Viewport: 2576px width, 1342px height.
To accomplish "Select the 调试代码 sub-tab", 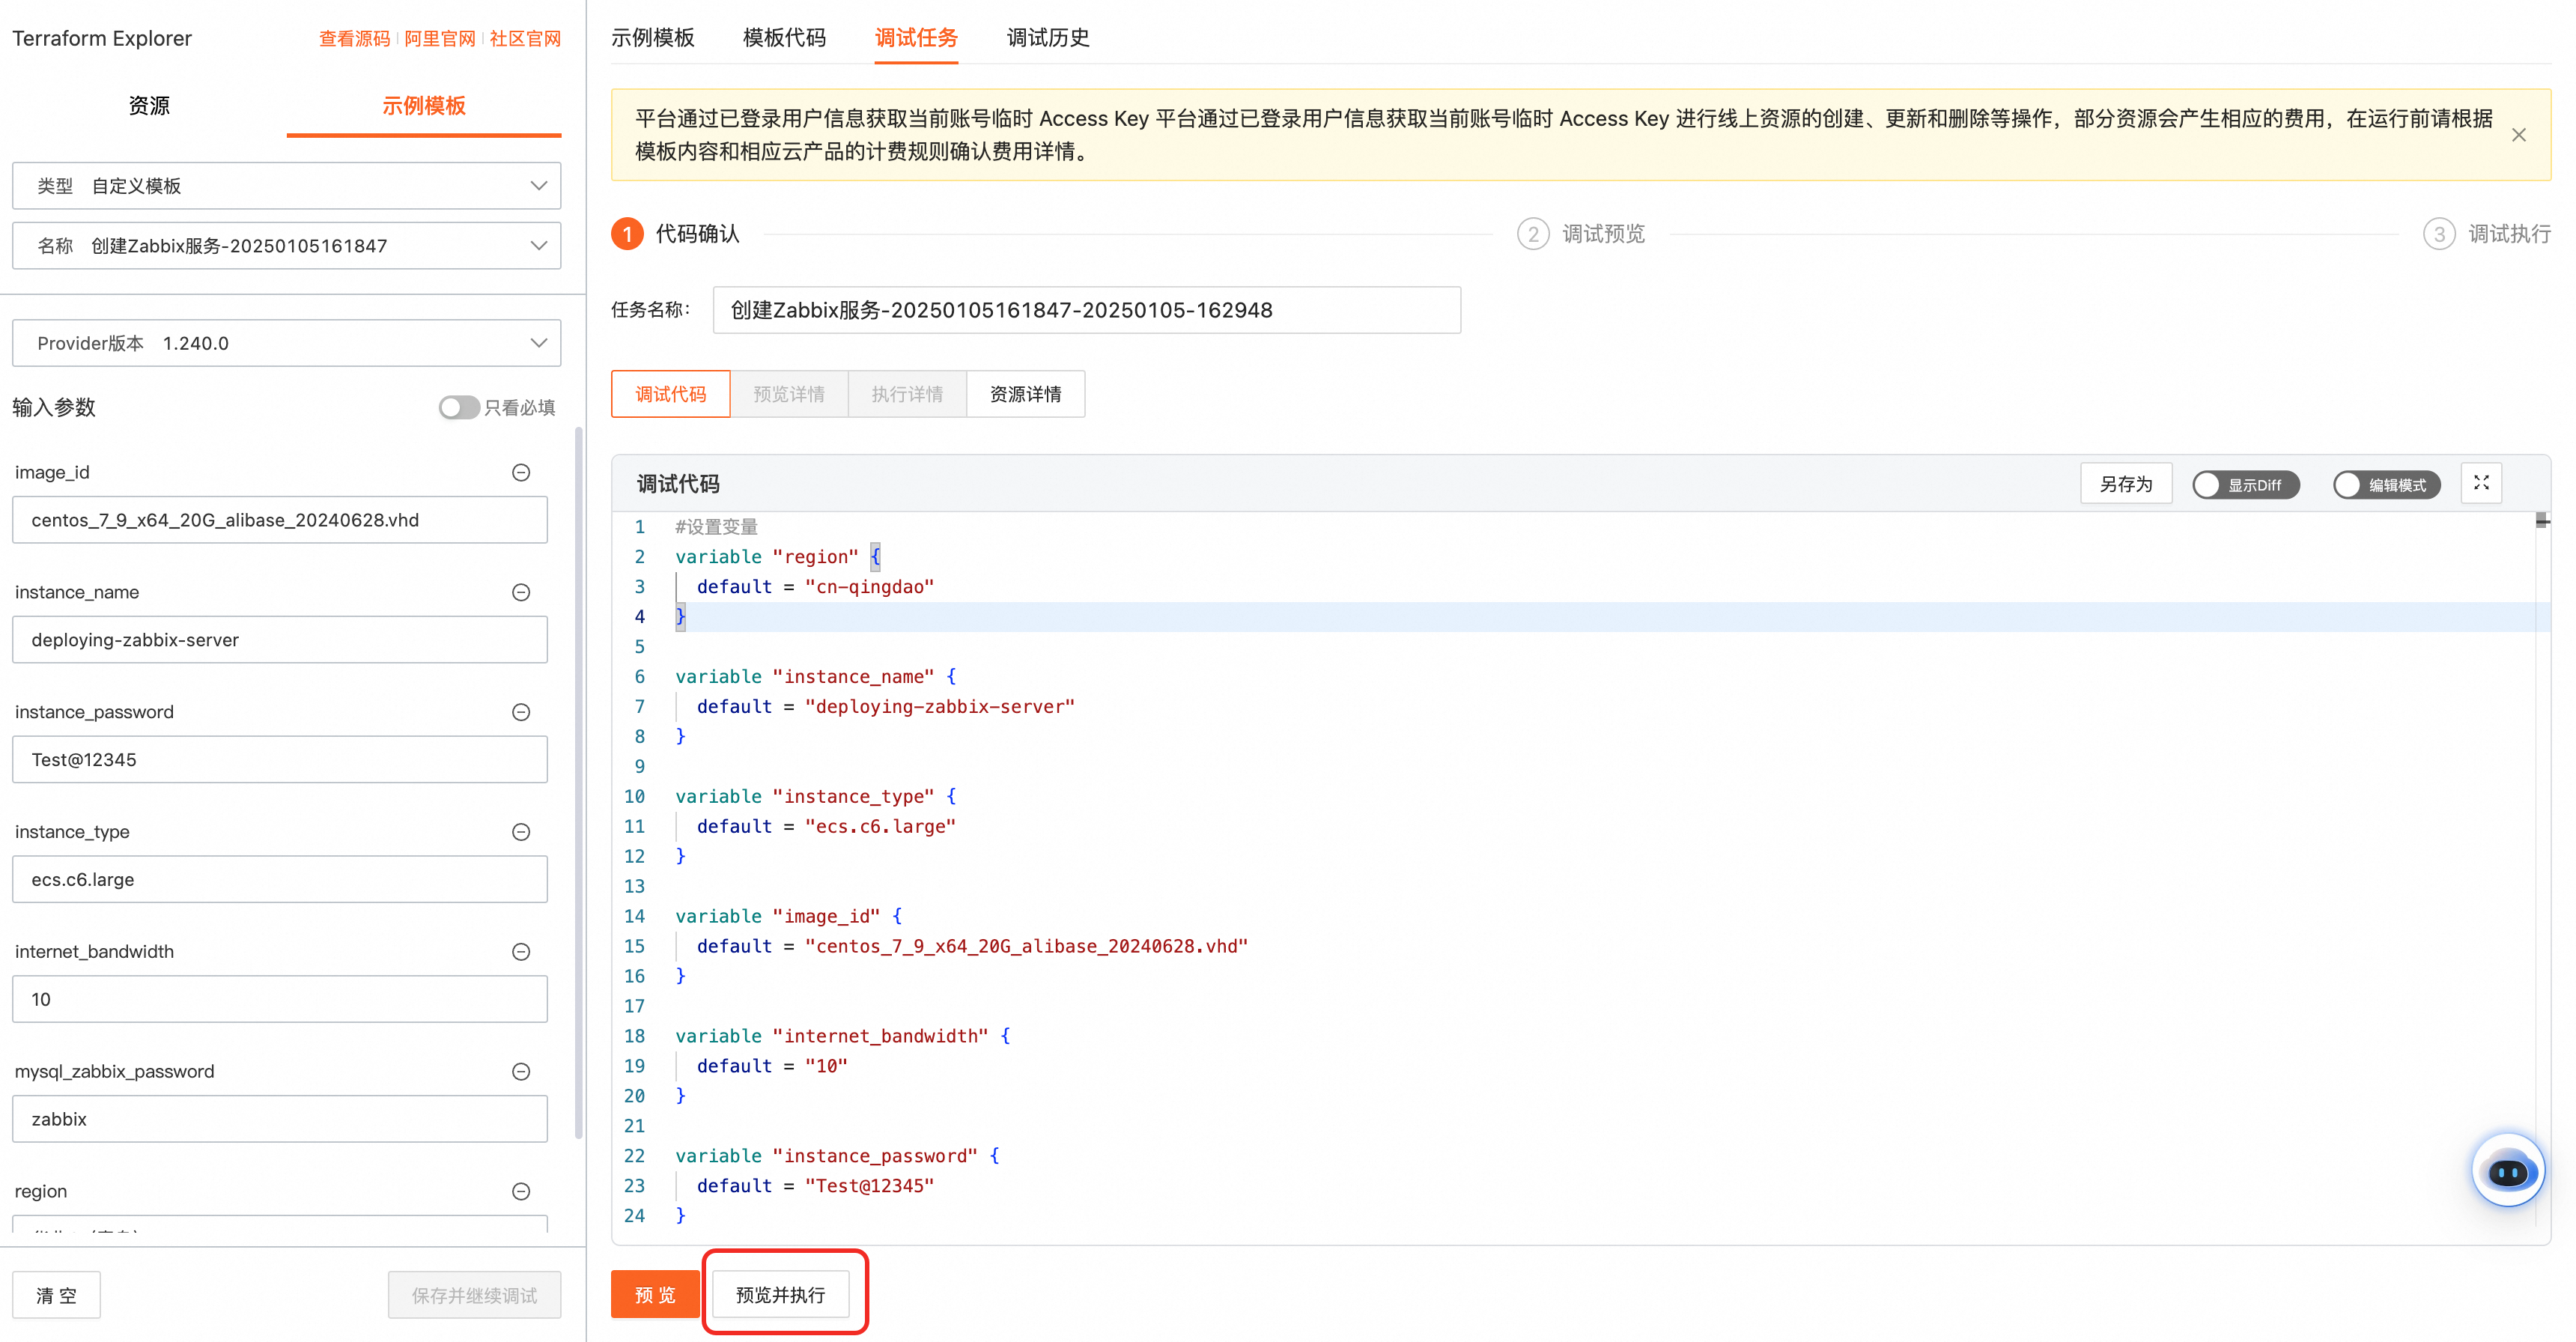I will pos(671,394).
